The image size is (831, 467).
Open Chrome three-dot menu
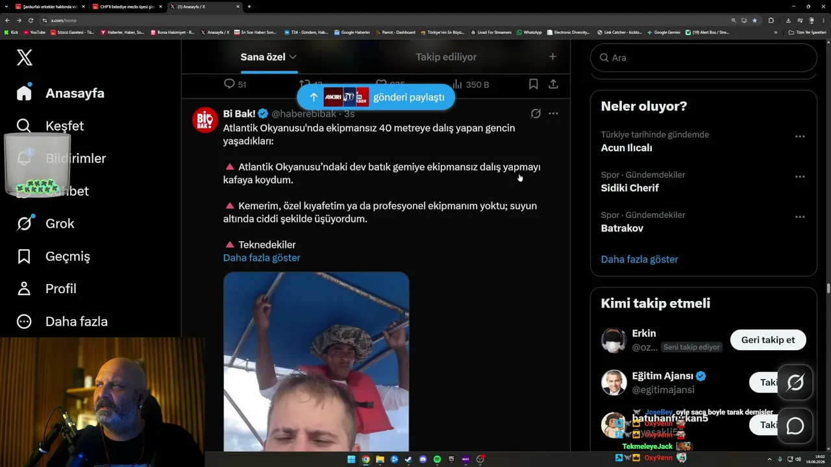click(823, 20)
